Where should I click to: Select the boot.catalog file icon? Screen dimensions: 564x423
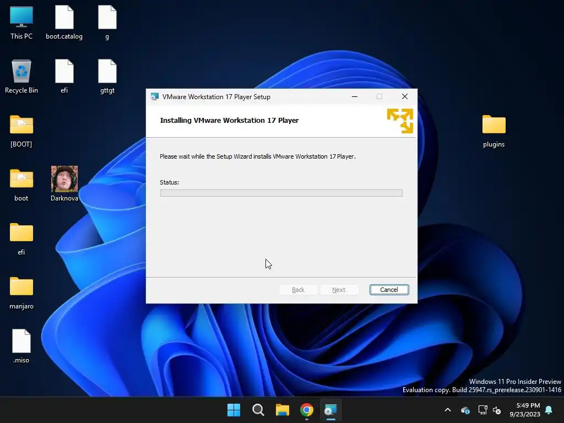[x=64, y=23]
